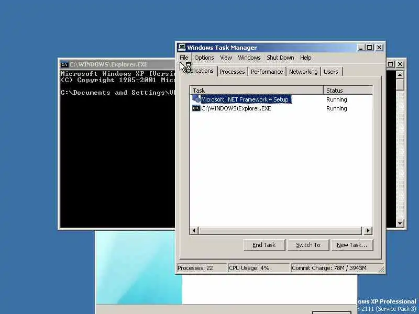This screenshot has height=314, width=419.
Task: Click the New Task... button
Action: [352, 245]
